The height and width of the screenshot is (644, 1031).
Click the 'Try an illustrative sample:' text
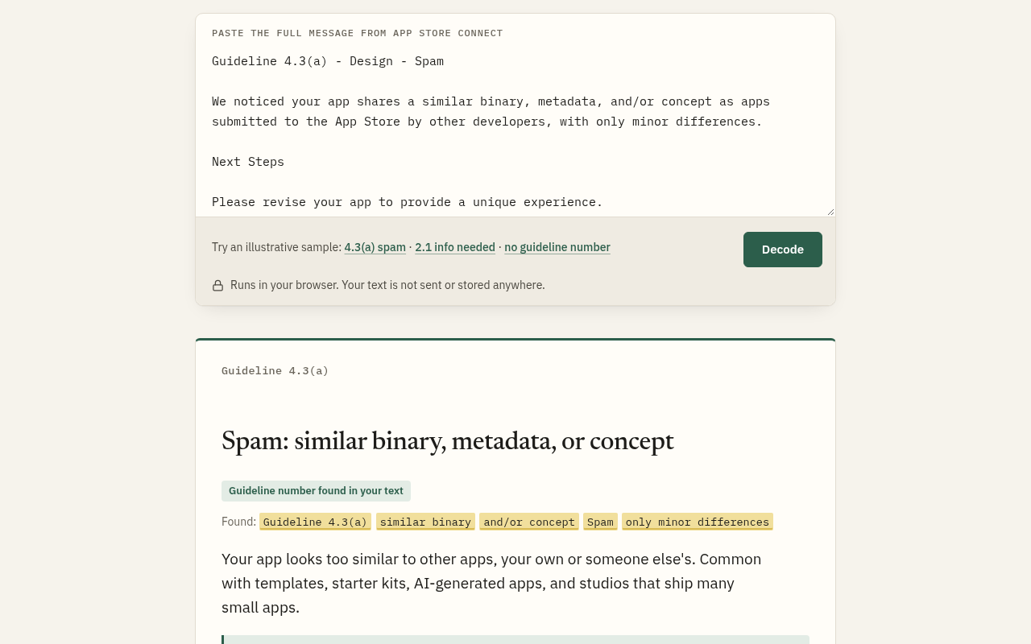click(276, 247)
